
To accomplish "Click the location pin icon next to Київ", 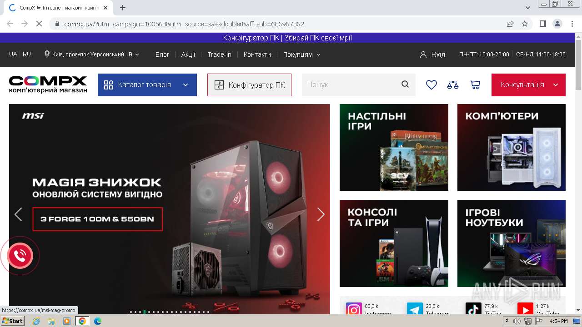I will pyautogui.click(x=47, y=54).
